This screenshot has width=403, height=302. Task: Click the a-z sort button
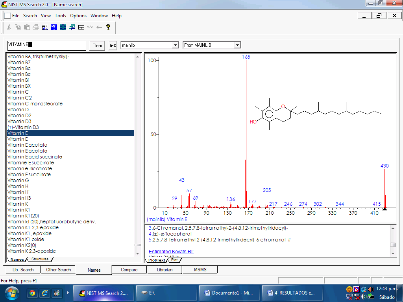[x=113, y=46]
